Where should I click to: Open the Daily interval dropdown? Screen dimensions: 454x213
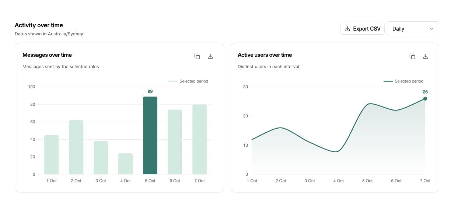pos(413,29)
